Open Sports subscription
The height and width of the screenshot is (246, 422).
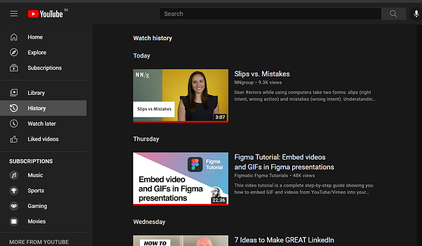(x=36, y=191)
